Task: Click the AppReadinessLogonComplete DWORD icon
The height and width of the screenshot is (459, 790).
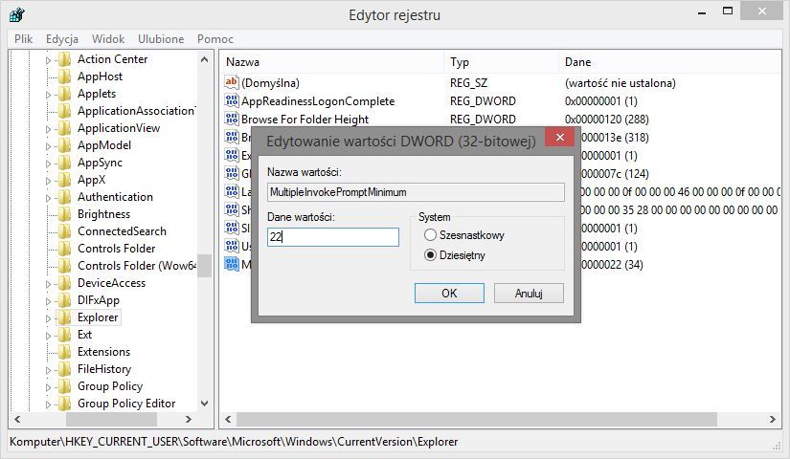Action: click(x=232, y=100)
